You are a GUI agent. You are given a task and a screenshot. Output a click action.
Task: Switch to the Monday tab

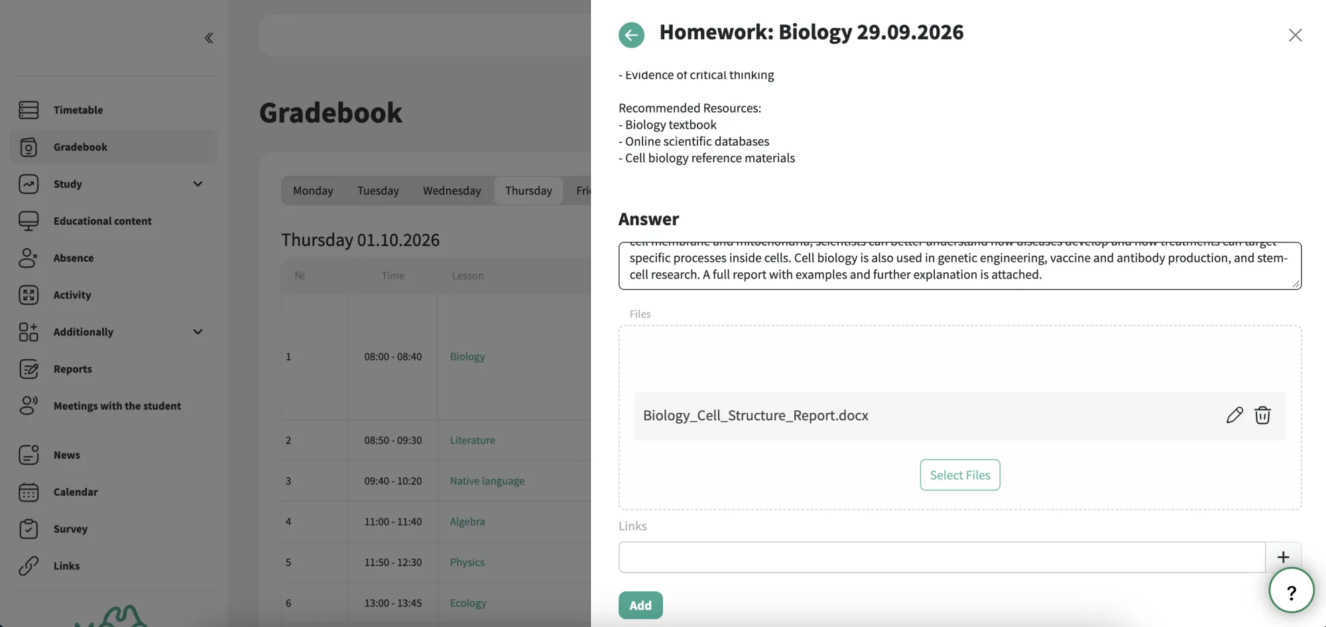pos(313,191)
